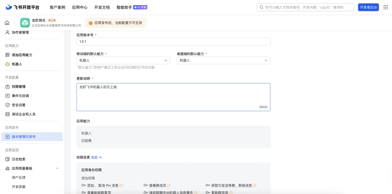The width and height of the screenshot is (392, 194).
Task: Open 测试企业和人员 in the sidebar
Action: tap(24, 114)
